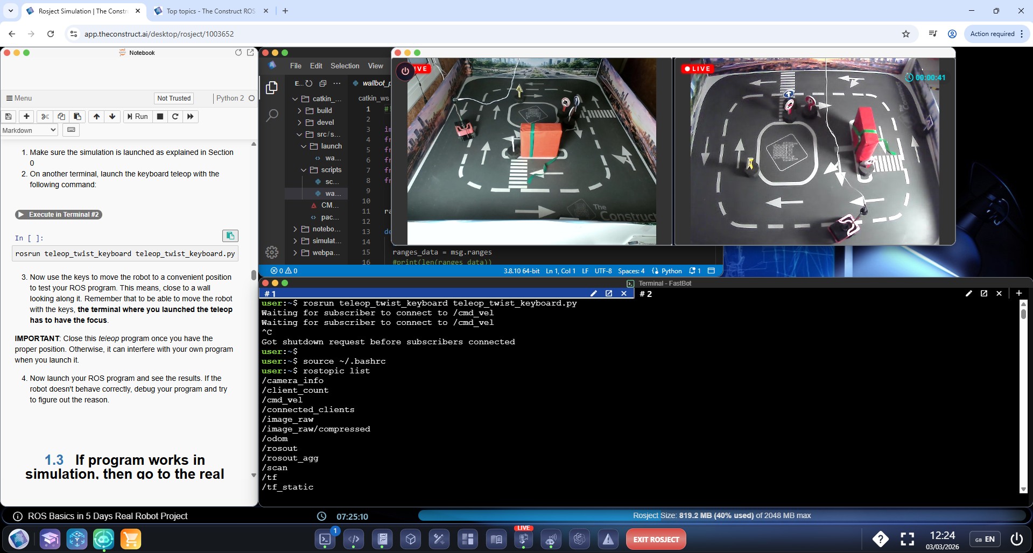This screenshot has height=553, width=1033.
Task: Click the EXIT ROSJECT button
Action: (x=656, y=539)
